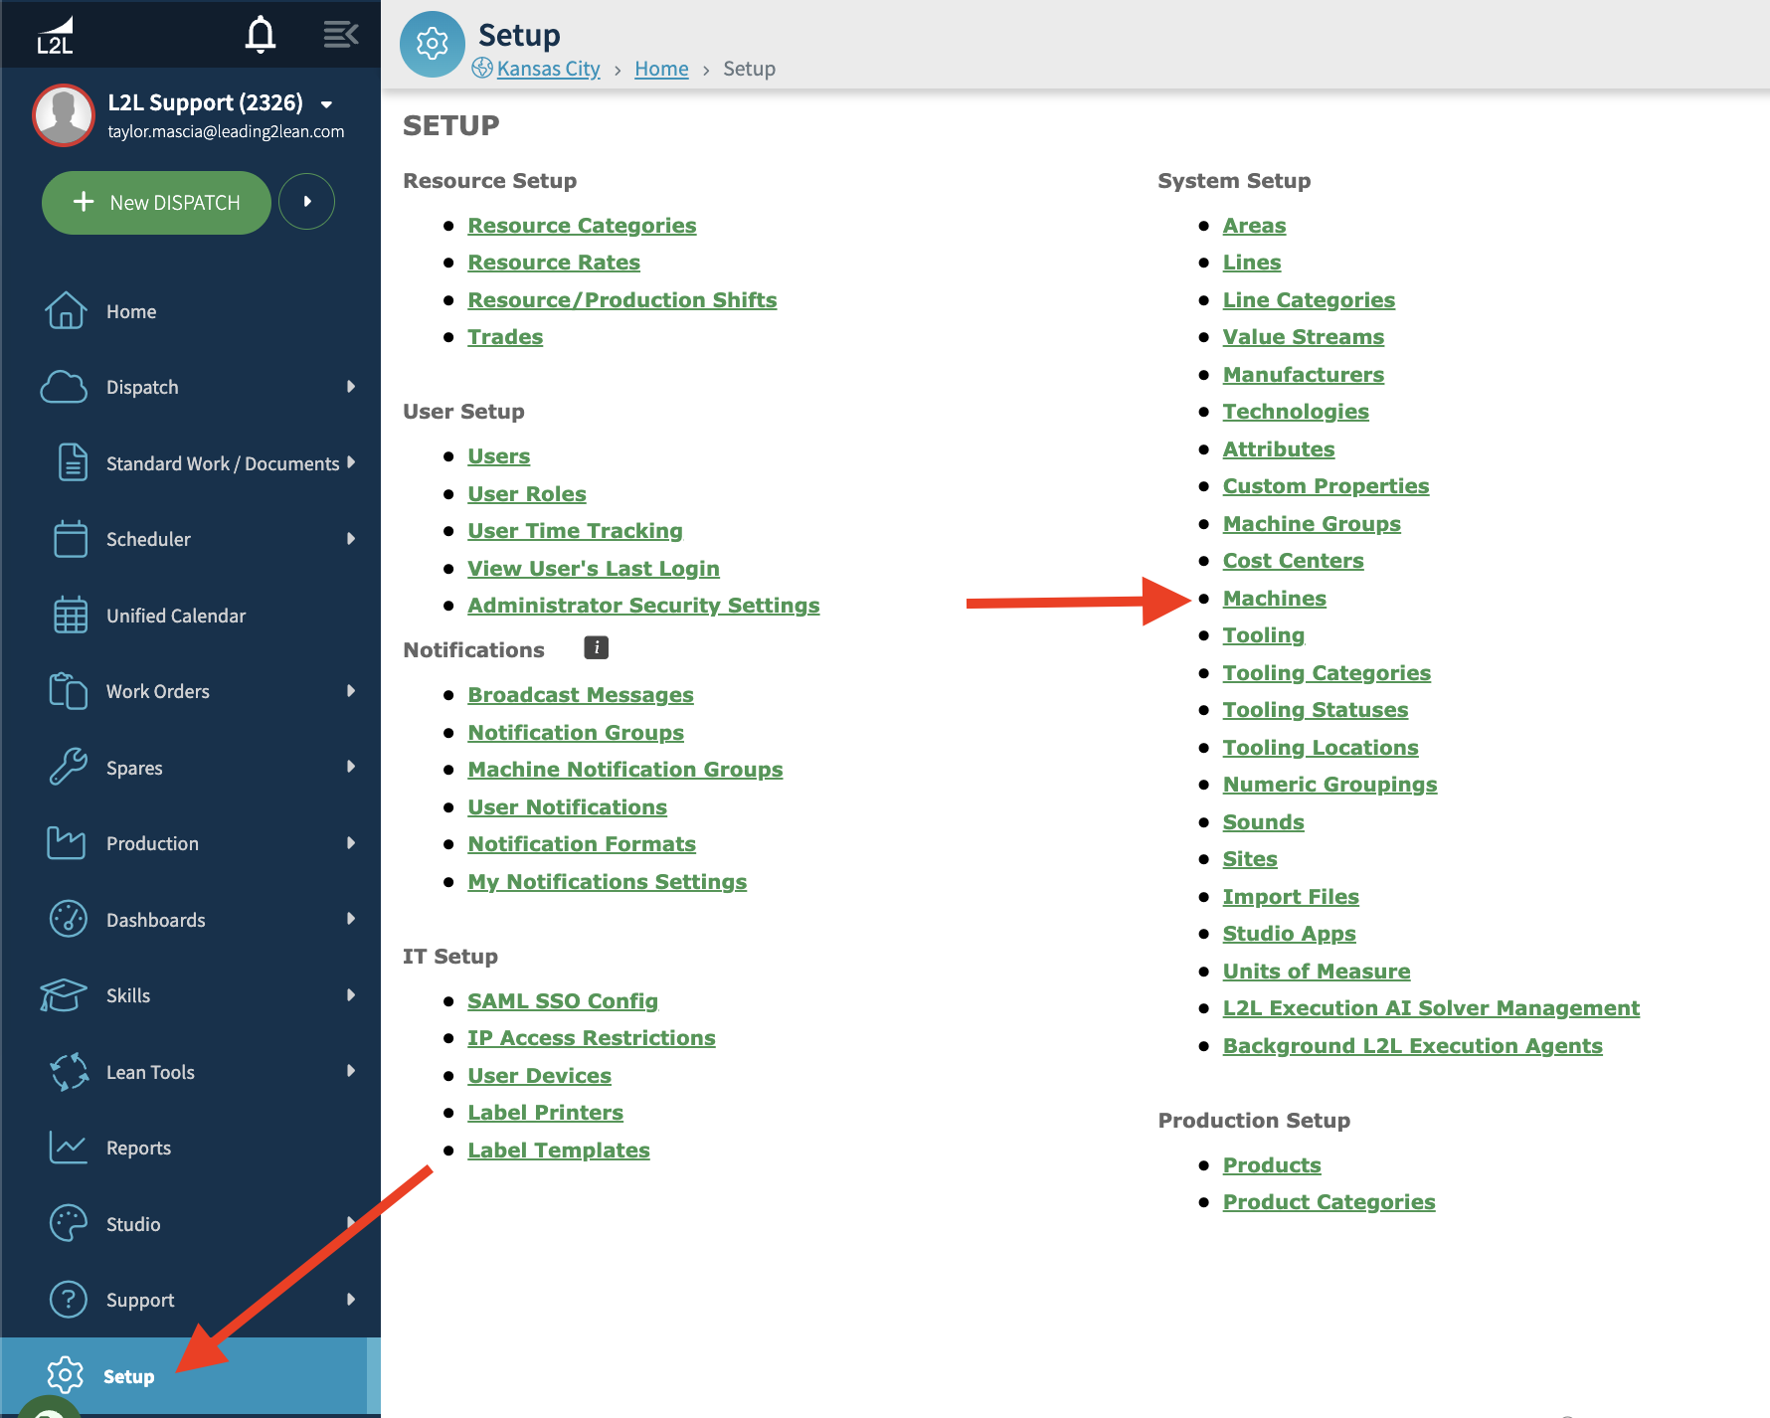Click the Lean Tools cycle icon
The height and width of the screenshot is (1418, 1770).
click(x=70, y=1072)
